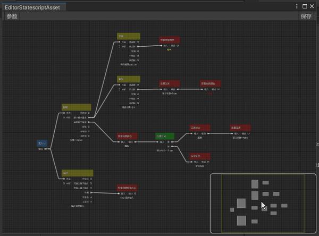Screen dimensions: 319x236
Task: Select the red node wired to the bottom-left olive node
Action: [127, 188]
